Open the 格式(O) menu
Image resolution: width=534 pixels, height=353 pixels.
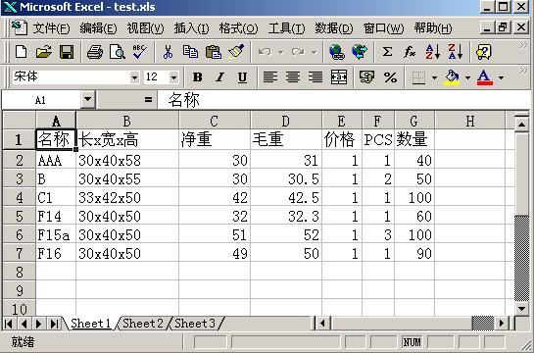(x=238, y=28)
